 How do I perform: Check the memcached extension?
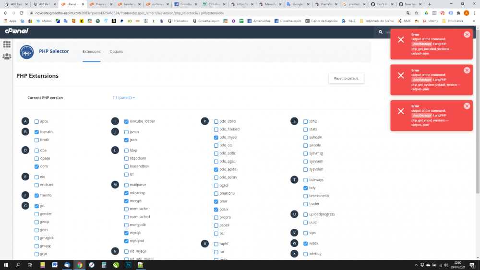[126, 217]
